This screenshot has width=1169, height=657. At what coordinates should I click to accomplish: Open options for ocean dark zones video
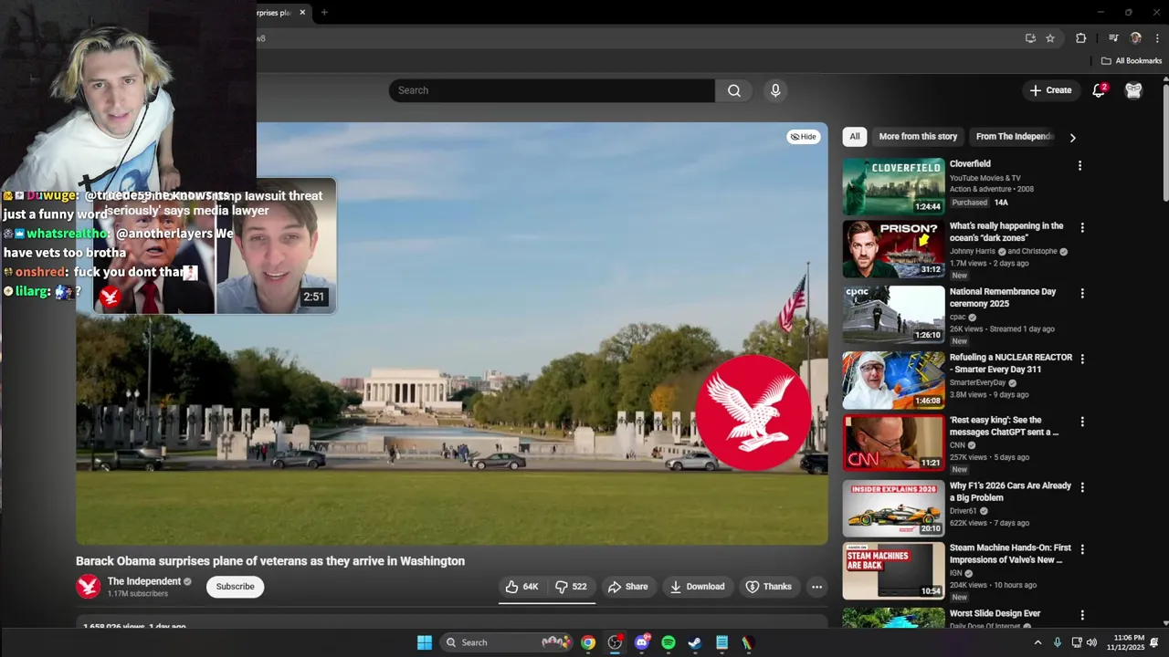[1082, 227]
